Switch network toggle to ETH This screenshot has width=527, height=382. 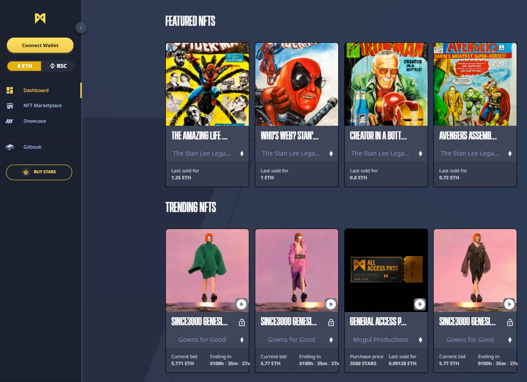click(x=24, y=66)
